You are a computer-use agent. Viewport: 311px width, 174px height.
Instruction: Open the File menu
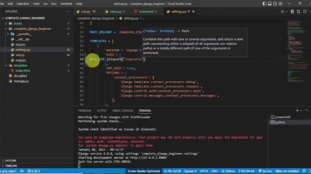click(x=2, y=3)
